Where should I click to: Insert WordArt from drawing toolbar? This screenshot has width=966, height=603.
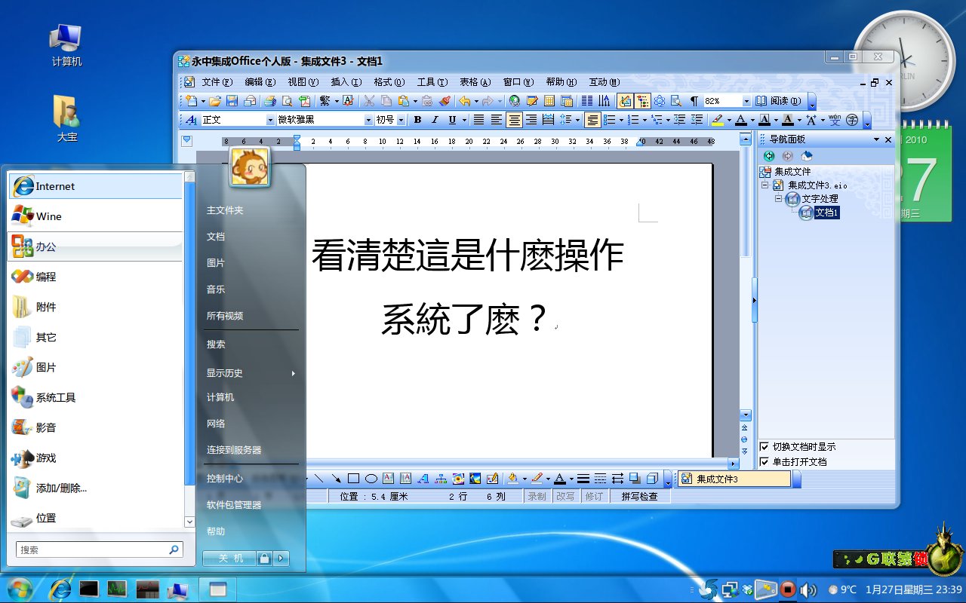[x=423, y=478]
